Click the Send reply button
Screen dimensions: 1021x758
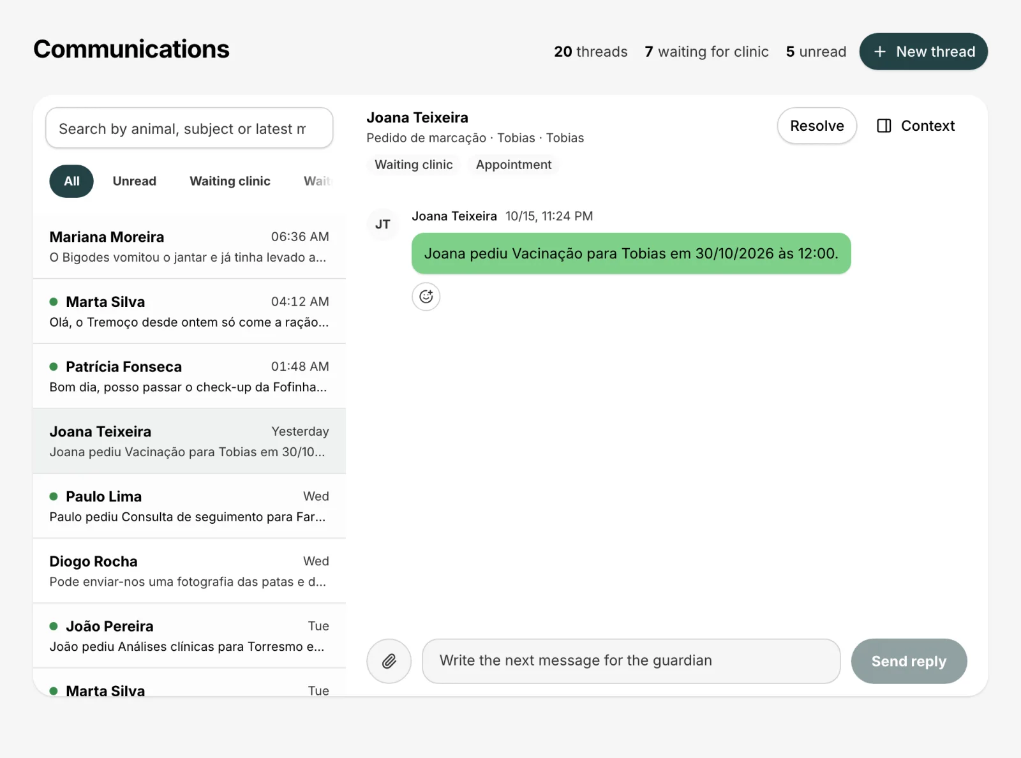click(909, 661)
